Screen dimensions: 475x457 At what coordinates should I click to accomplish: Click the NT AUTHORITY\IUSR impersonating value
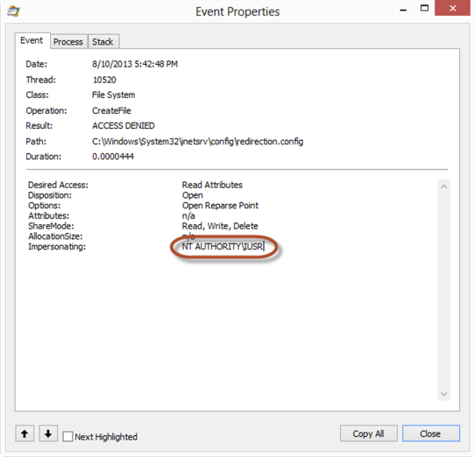point(223,247)
